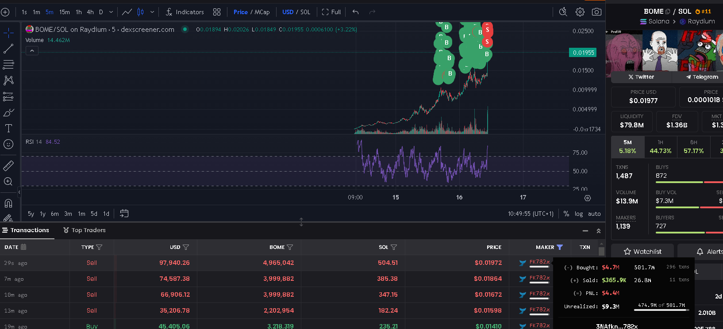Click the undo arrow in toolbar
The height and width of the screenshot is (329, 723).
click(355, 12)
